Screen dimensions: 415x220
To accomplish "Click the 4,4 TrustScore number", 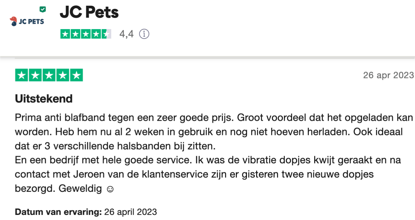I will point(126,34).
